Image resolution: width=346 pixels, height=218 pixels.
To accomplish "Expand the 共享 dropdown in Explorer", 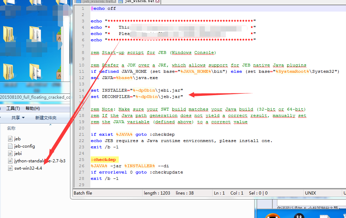I will pyautogui.click(x=18, y=118).
